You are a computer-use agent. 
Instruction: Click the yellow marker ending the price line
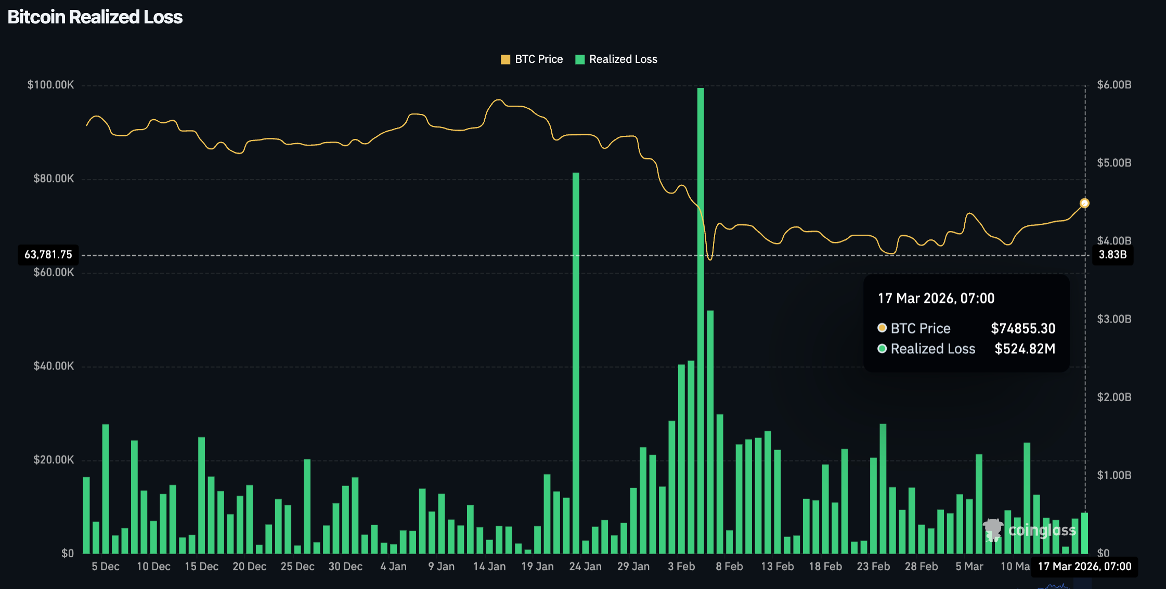pyautogui.click(x=1084, y=203)
